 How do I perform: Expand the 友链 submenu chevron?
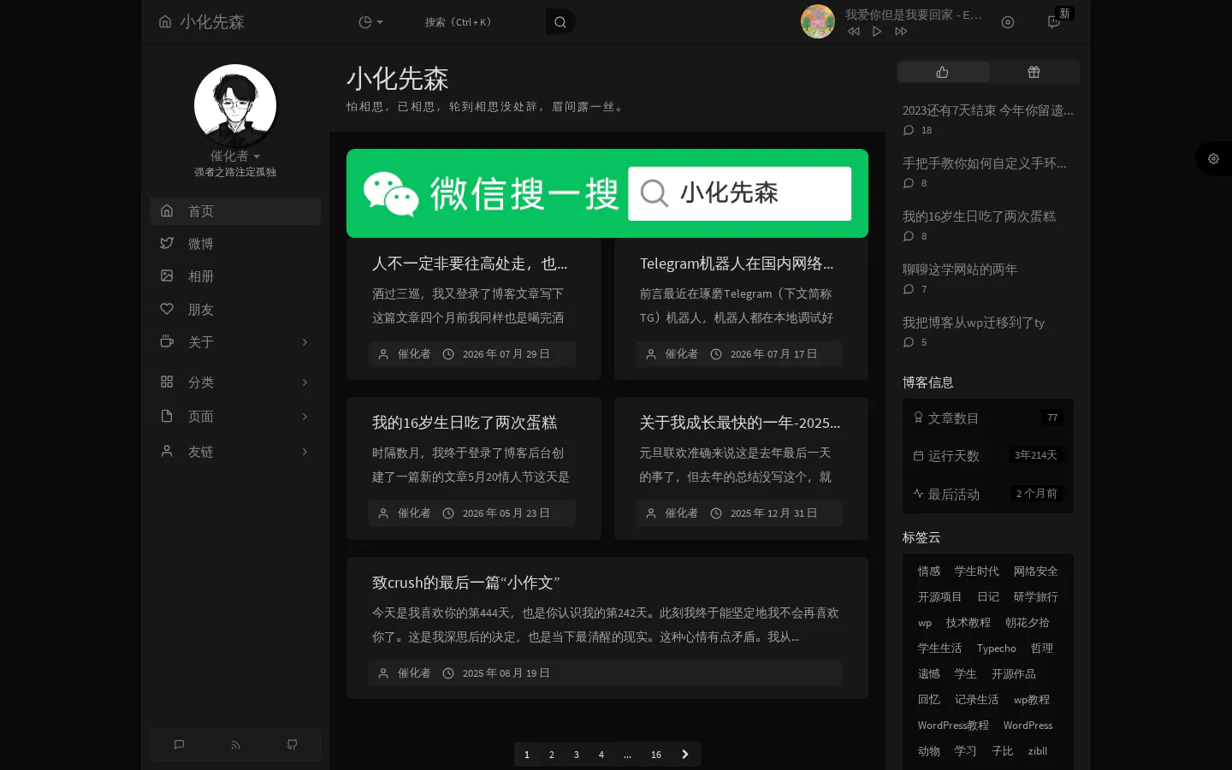click(305, 452)
